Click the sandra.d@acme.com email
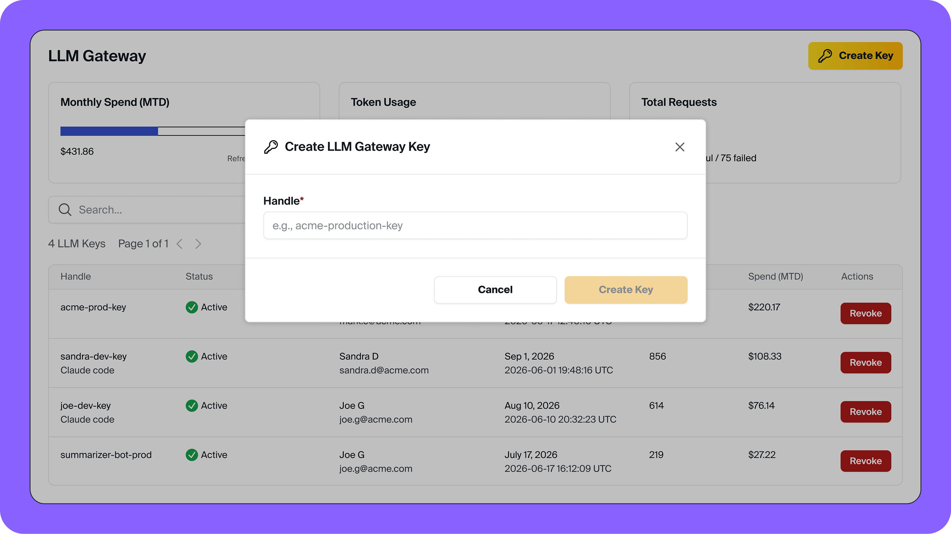Viewport: 951px width, 534px height. click(x=384, y=370)
